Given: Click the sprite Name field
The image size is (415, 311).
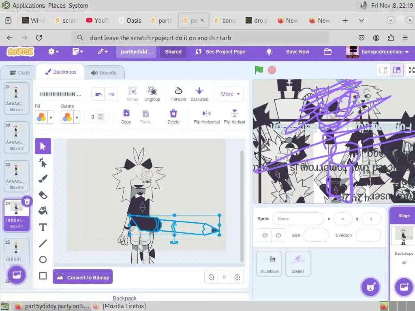Looking at the screenshot, I should click(x=298, y=219).
